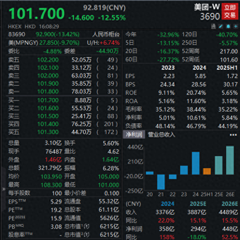
Task: Click the 人民币柜台 label
Action: point(106,34)
